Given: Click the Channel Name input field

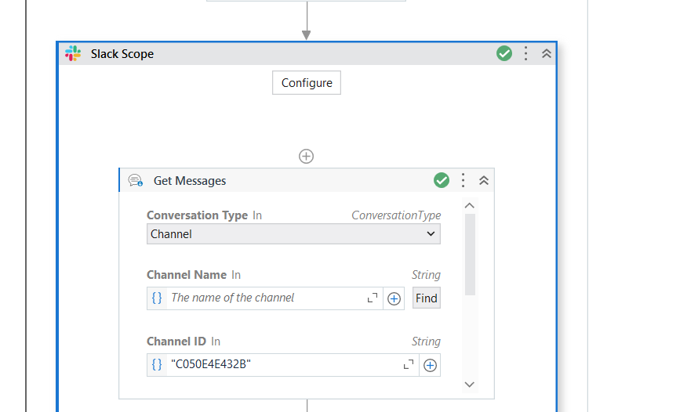Looking at the screenshot, I should click(x=265, y=298).
